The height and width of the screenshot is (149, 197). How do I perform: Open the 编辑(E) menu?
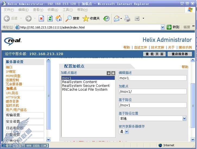tap(23, 10)
